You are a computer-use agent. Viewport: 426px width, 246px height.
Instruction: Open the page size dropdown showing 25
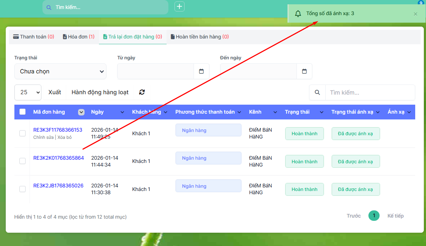[28, 92]
